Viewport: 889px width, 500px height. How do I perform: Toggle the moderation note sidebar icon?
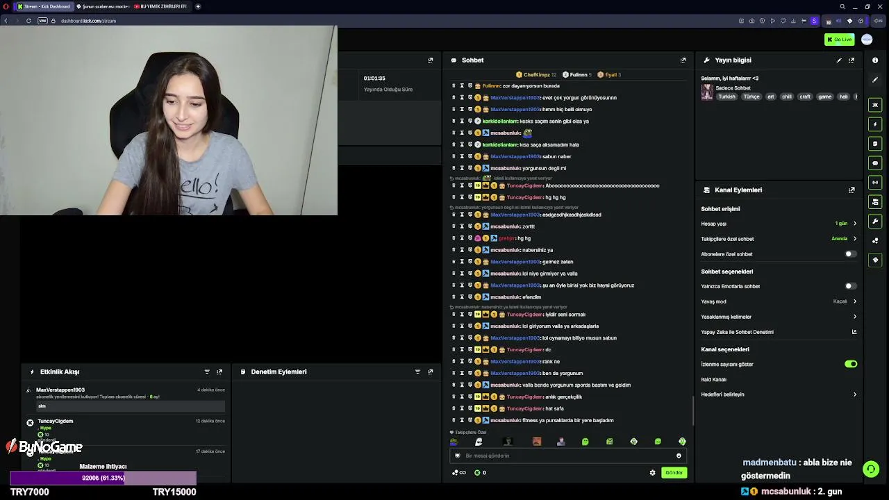pyautogui.click(x=875, y=144)
